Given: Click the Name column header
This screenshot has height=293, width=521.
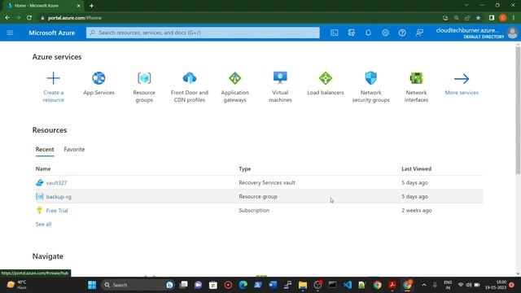Looking at the screenshot, I should [x=43, y=168].
